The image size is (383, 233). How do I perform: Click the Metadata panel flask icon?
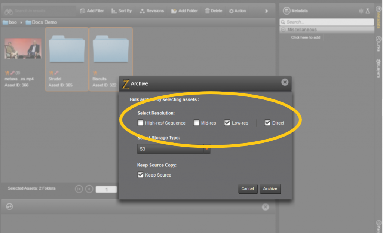[x=368, y=11]
